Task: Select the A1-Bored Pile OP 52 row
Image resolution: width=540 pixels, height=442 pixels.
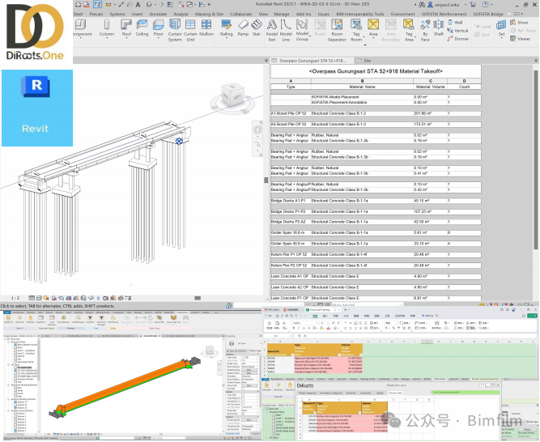Action: (x=376, y=113)
